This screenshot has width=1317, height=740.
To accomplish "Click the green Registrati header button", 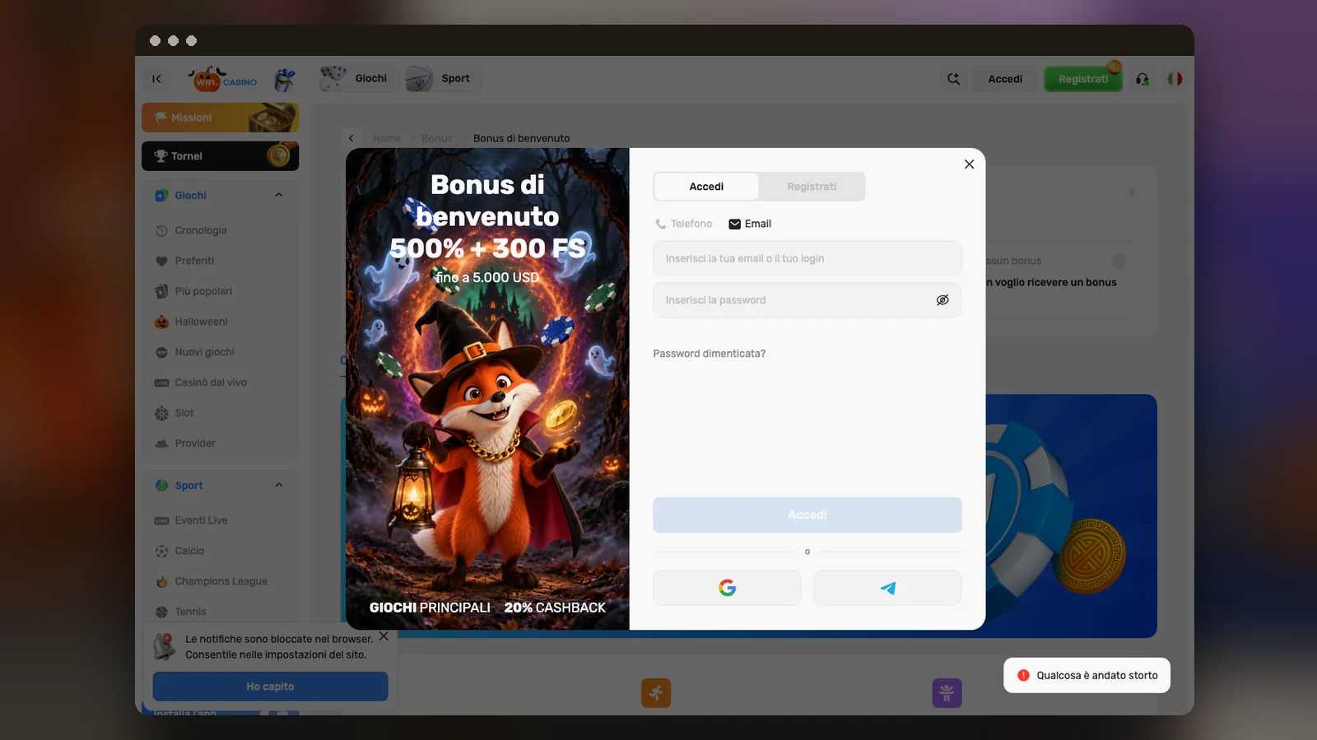I will coord(1083,79).
